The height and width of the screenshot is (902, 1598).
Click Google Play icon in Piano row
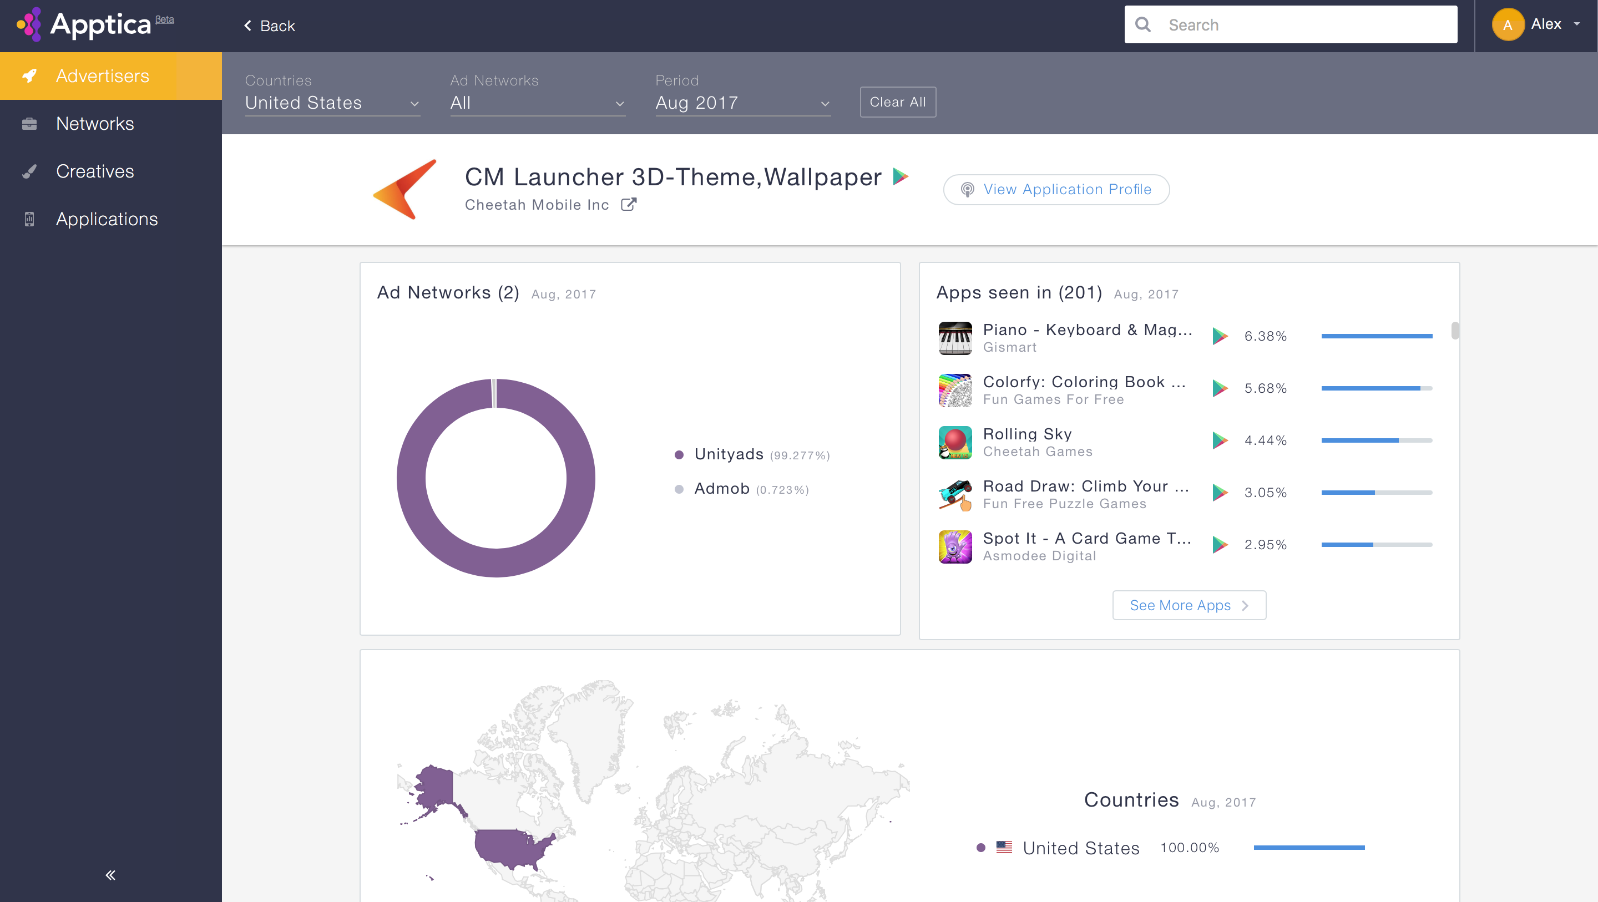[x=1220, y=336]
